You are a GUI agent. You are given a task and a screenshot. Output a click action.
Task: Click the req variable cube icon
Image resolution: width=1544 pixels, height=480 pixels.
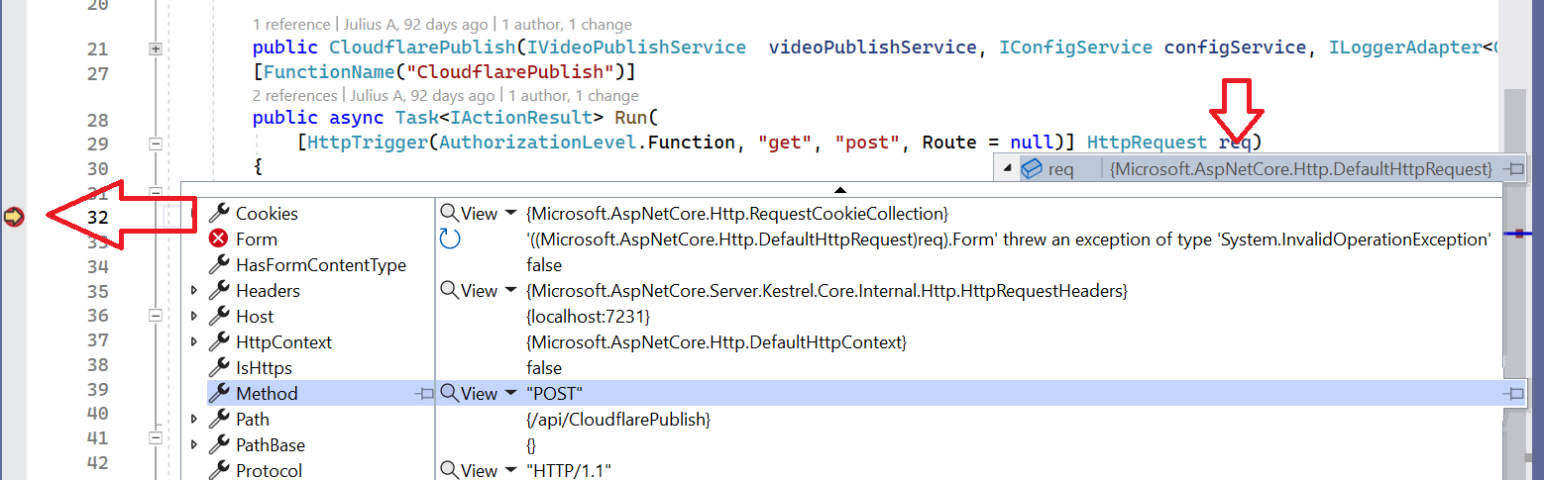click(x=1031, y=169)
